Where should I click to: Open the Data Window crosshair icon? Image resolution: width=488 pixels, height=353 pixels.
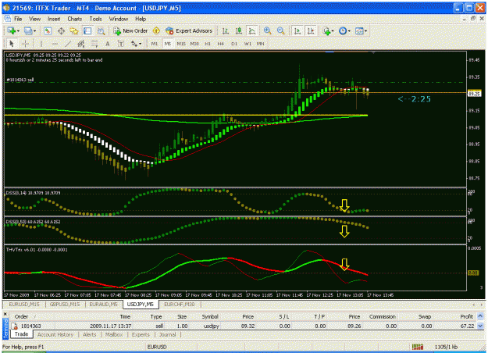point(61,30)
